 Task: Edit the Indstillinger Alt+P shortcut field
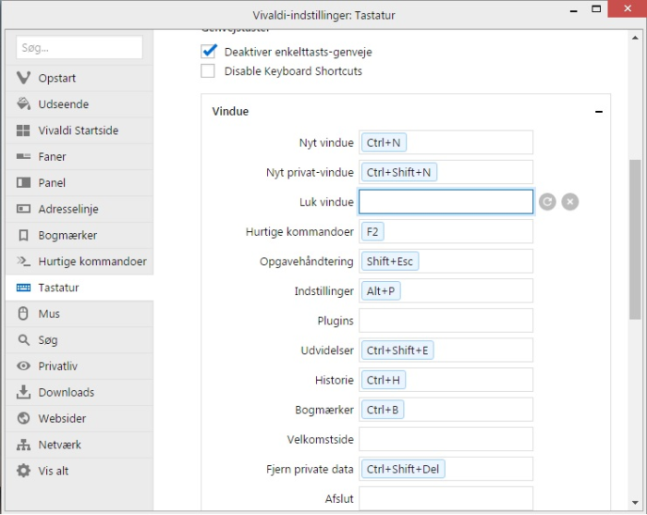pos(446,291)
